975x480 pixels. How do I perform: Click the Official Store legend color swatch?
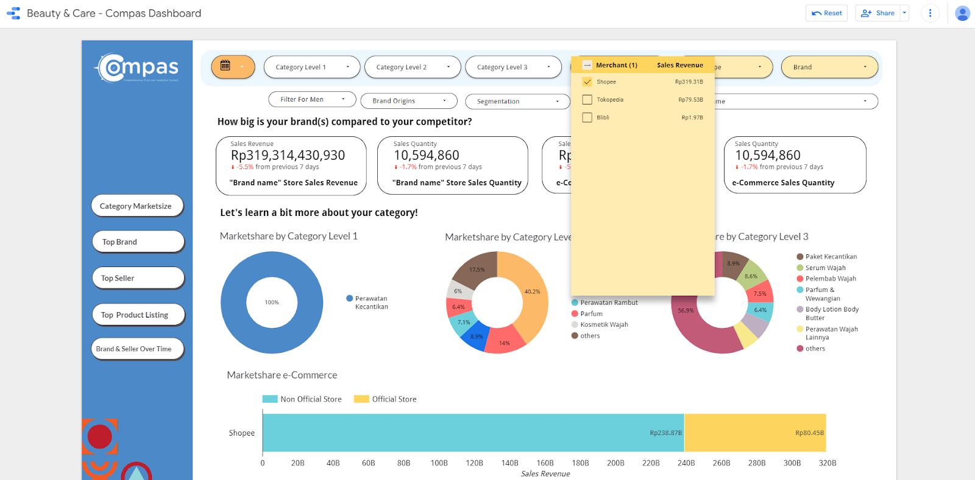click(361, 399)
